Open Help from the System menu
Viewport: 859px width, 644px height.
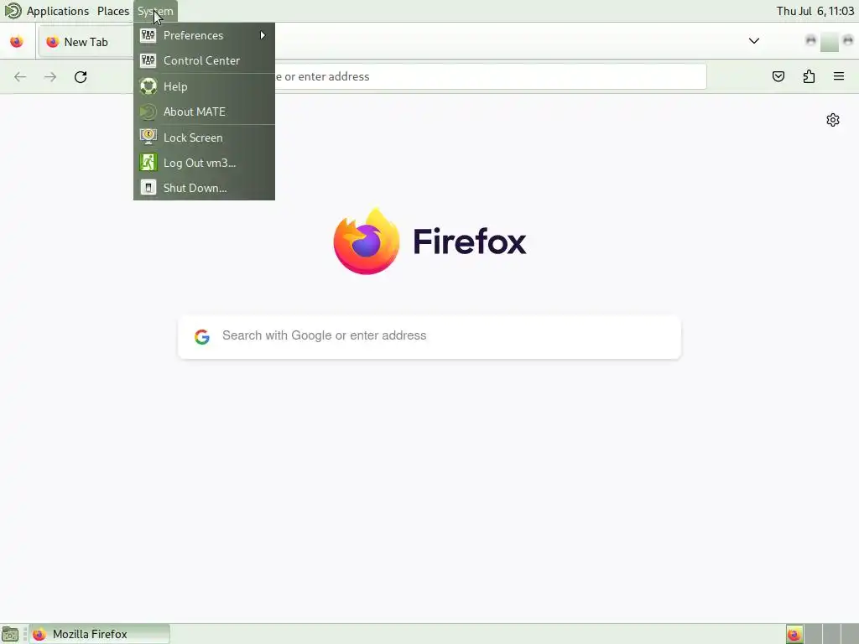[x=204, y=86]
